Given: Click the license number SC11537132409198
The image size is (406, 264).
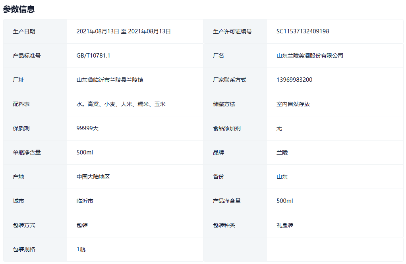Looking at the screenshot, I should (303, 31).
